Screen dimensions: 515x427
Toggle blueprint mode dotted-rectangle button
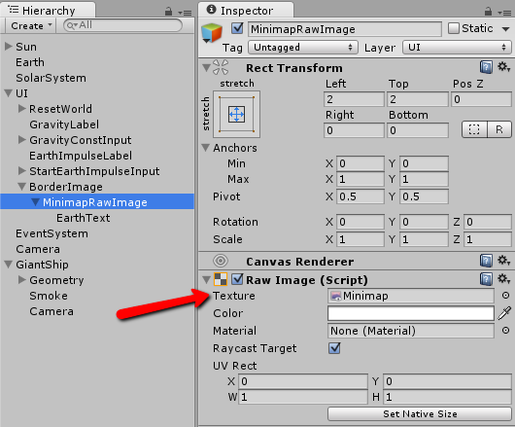tap(474, 129)
